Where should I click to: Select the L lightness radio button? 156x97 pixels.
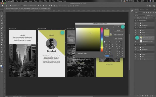pyautogui.click(x=115, y=42)
